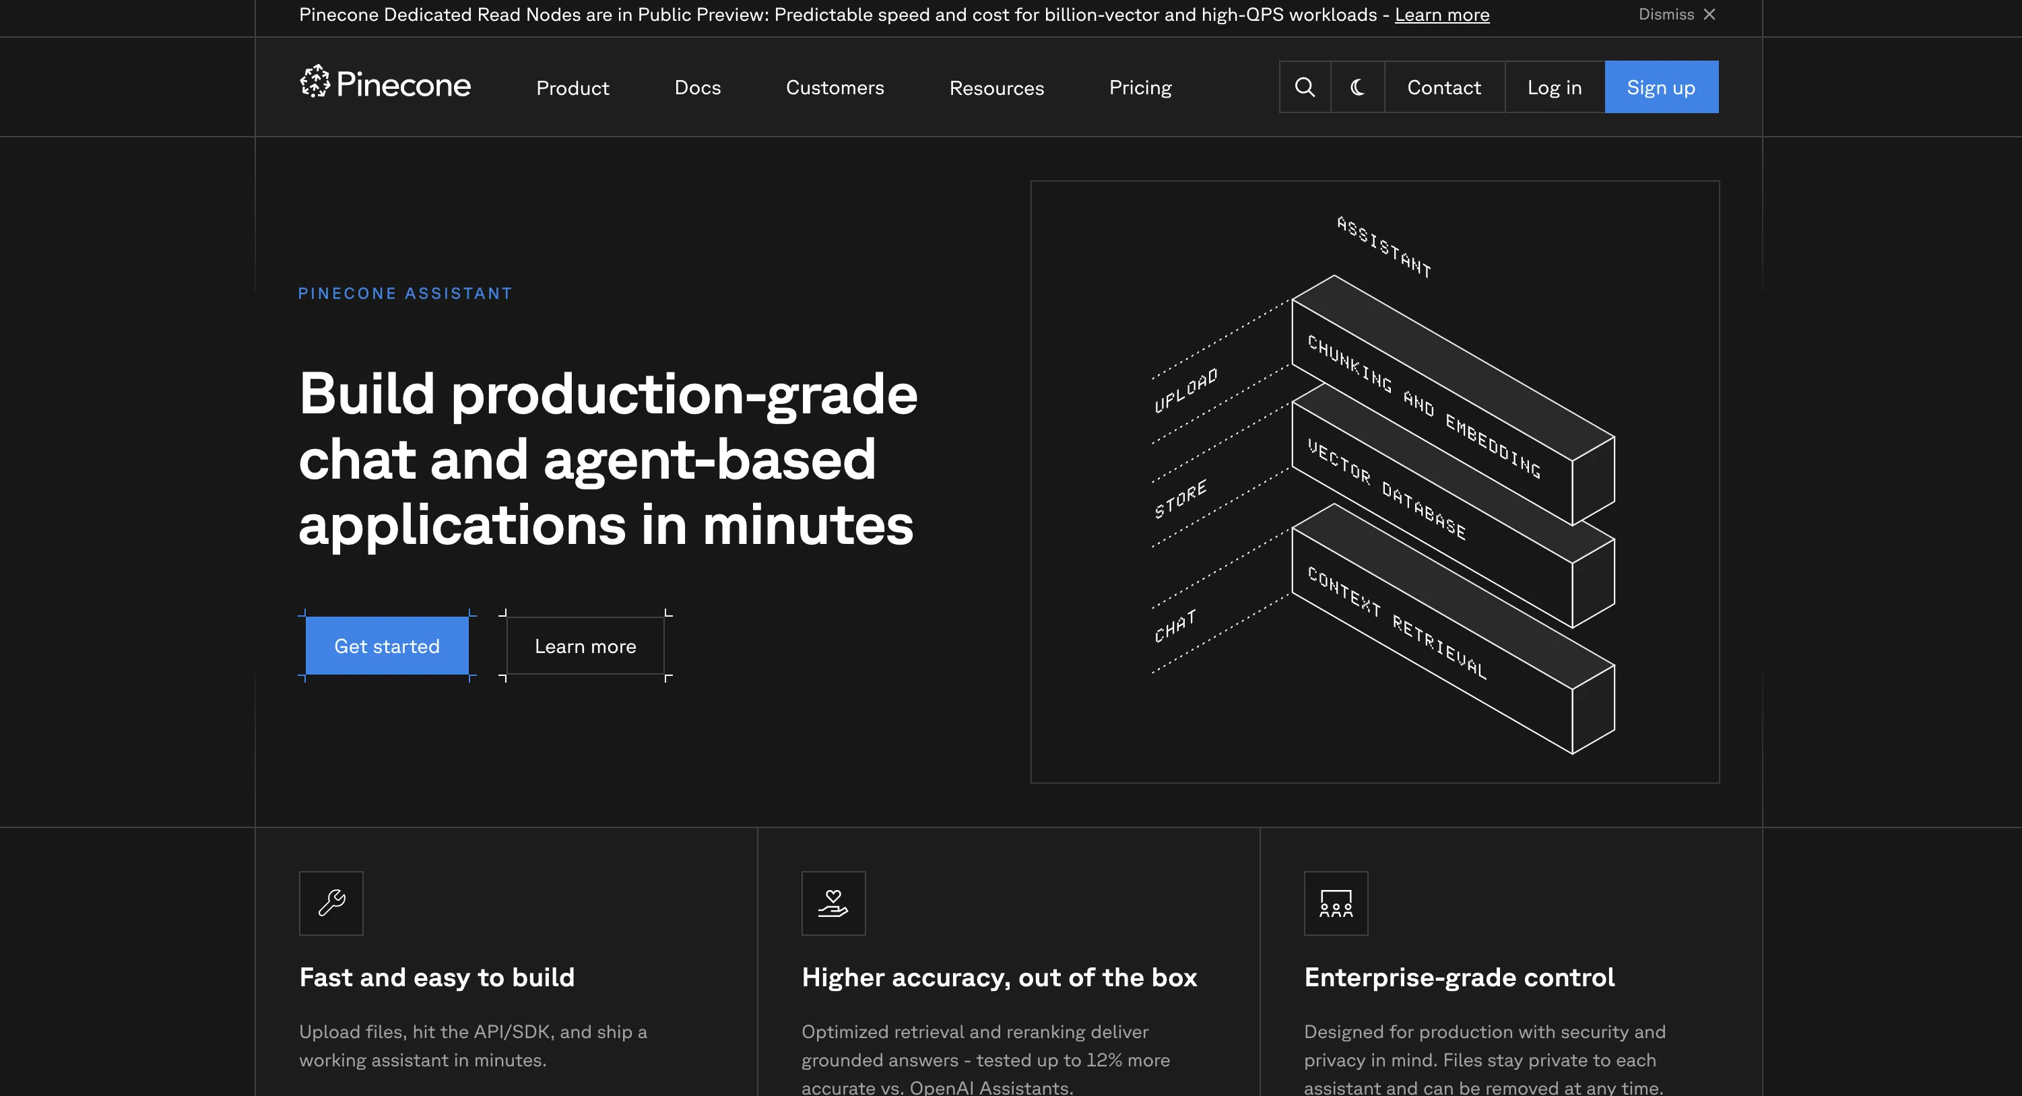Open the Product navigation dropdown
The height and width of the screenshot is (1096, 2022).
pos(573,87)
